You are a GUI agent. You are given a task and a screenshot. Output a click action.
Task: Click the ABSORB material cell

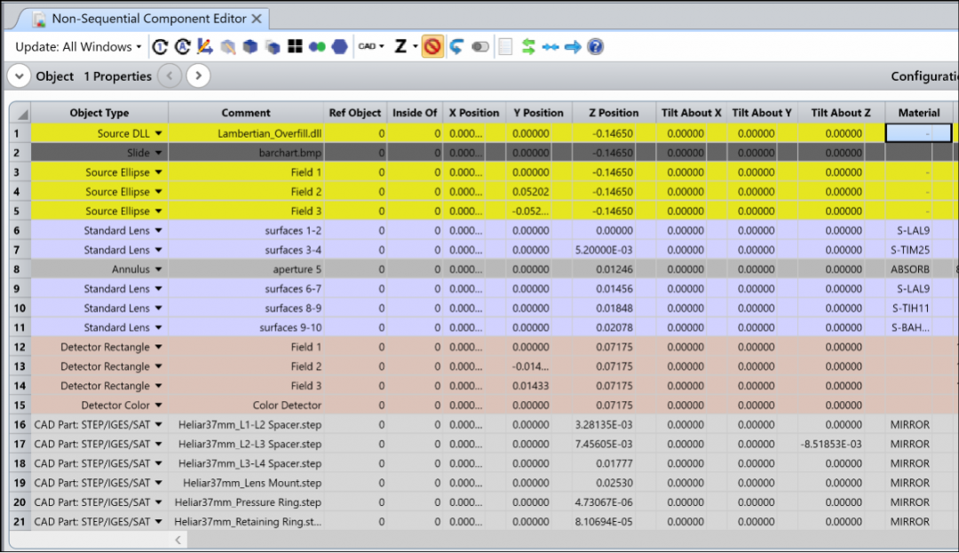click(909, 269)
